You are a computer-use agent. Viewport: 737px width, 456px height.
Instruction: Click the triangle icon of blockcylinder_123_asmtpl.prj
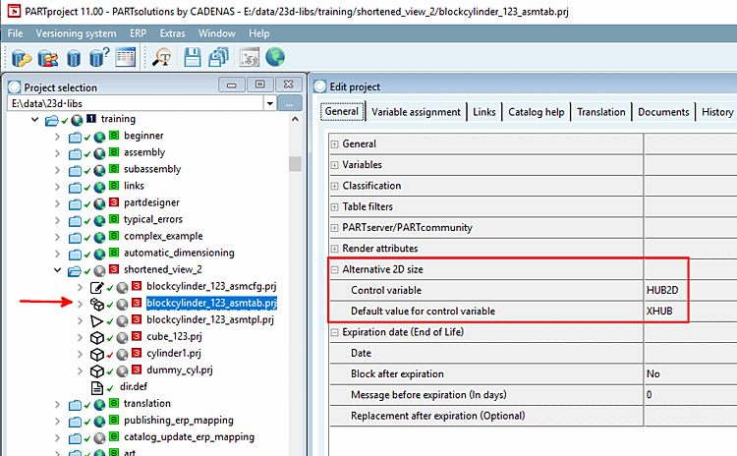(x=96, y=321)
